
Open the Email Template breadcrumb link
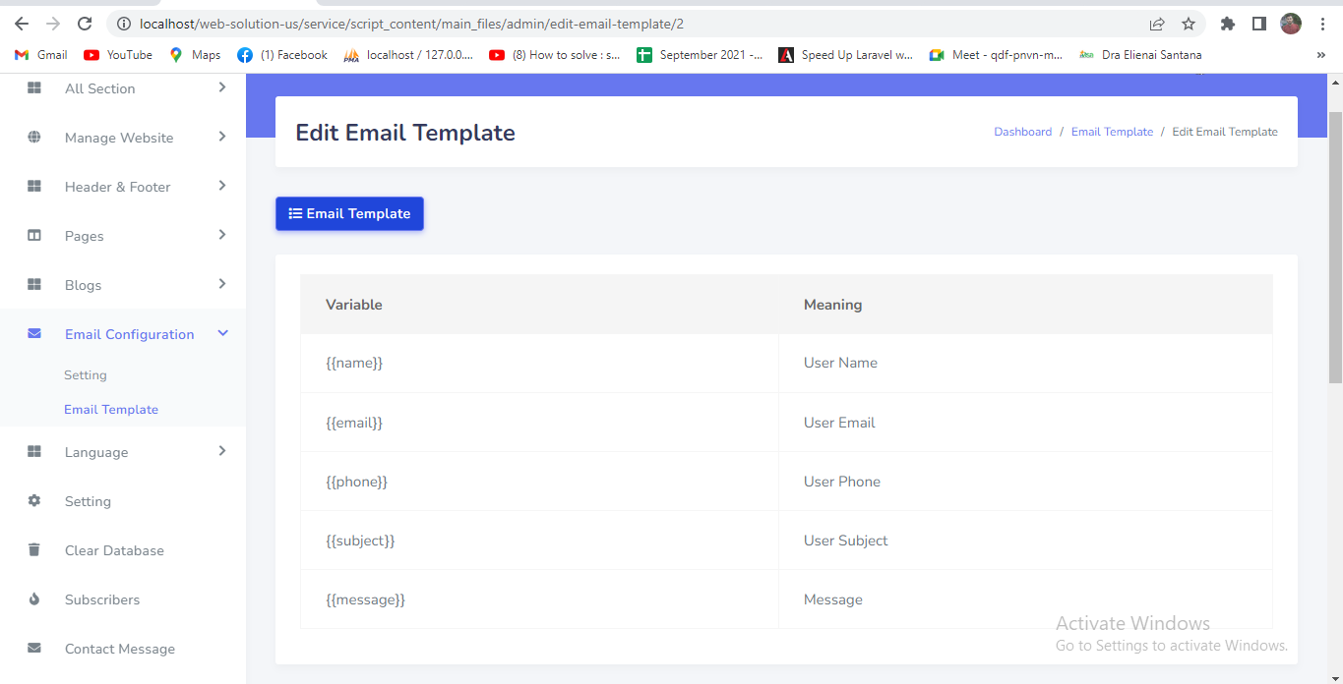[x=1112, y=132]
